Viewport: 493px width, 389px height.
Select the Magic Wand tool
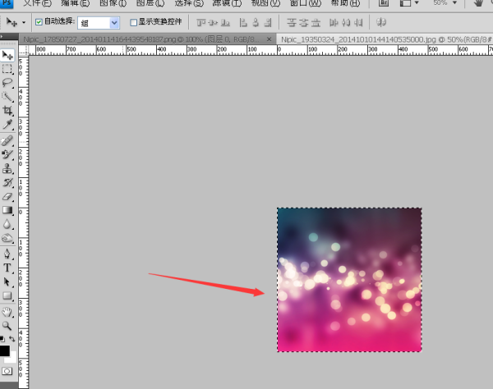coord(7,97)
